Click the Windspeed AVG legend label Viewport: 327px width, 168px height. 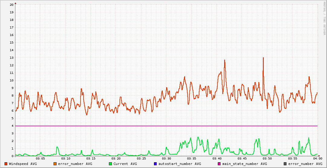pos(23,164)
